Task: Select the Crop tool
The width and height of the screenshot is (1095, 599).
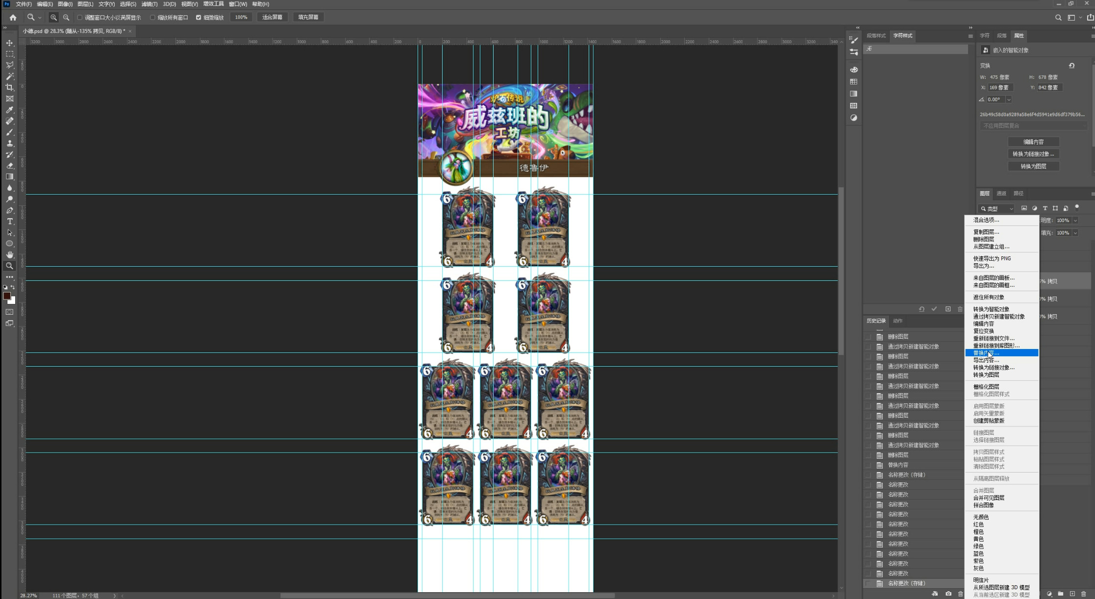Action: (x=9, y=87)
